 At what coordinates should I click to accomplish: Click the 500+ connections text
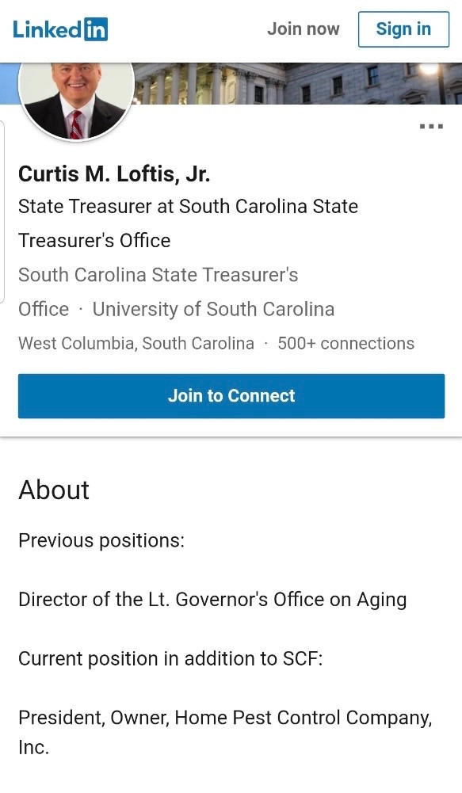pos(346,343)
